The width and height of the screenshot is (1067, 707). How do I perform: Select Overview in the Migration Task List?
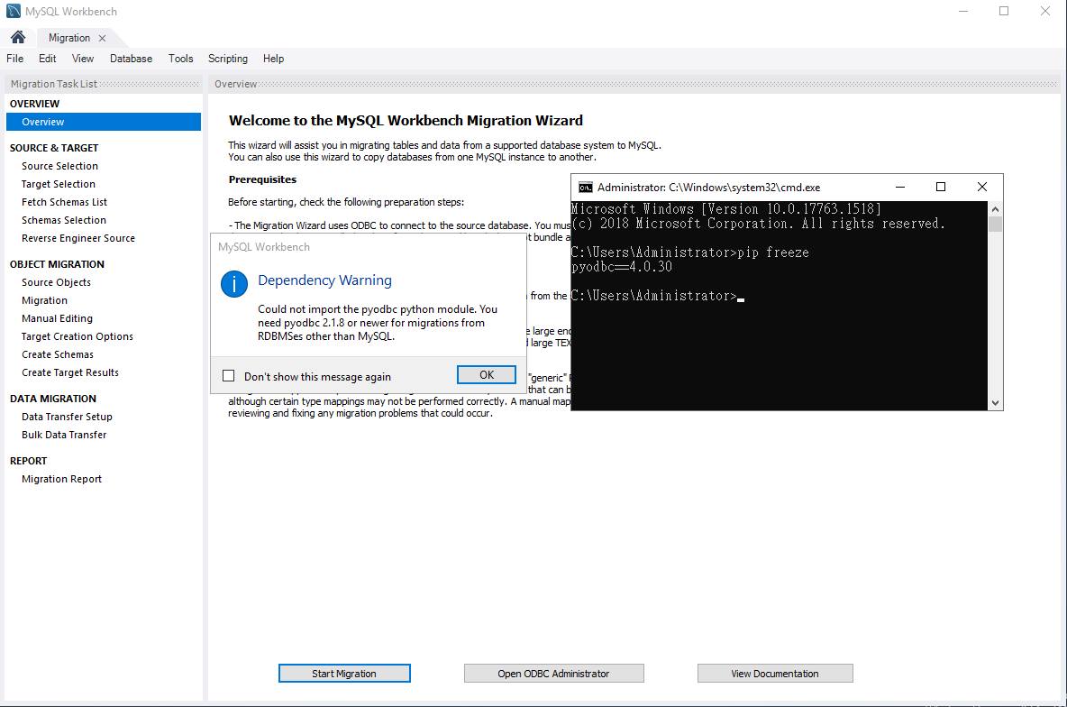click(104, 122)
